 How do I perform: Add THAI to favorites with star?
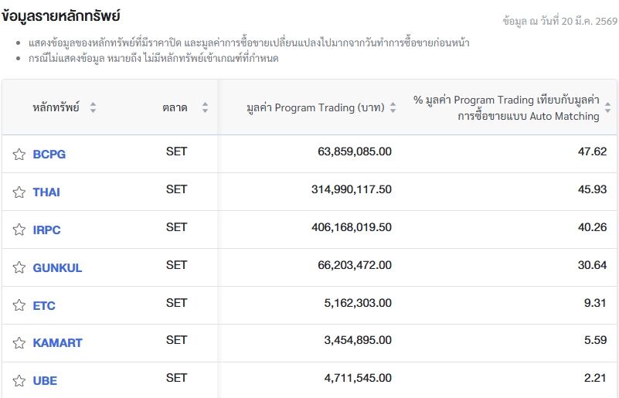click(19, 192)
